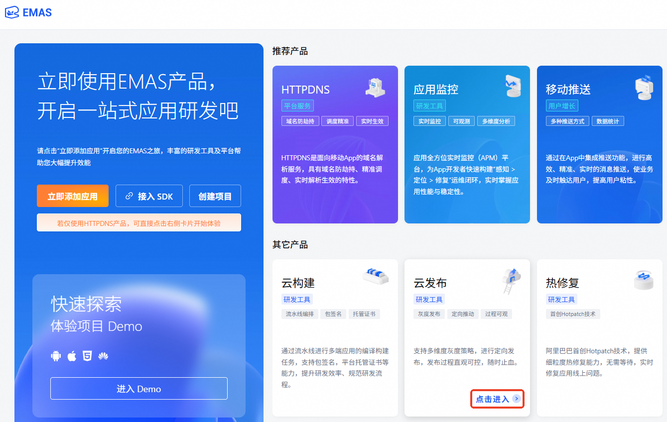Screen dimensions: 667x422
Task: Click the 定向推动 tag
Action: click(463, 314)
